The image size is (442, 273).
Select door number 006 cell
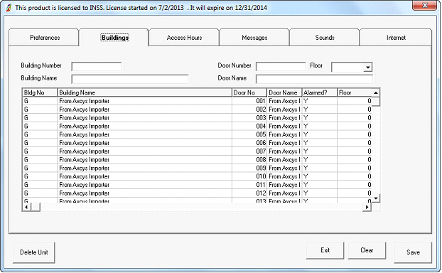click(249, 143)
